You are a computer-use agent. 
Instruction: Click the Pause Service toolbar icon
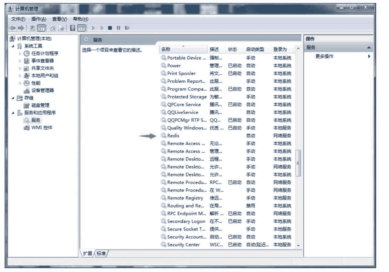[119, 28]
